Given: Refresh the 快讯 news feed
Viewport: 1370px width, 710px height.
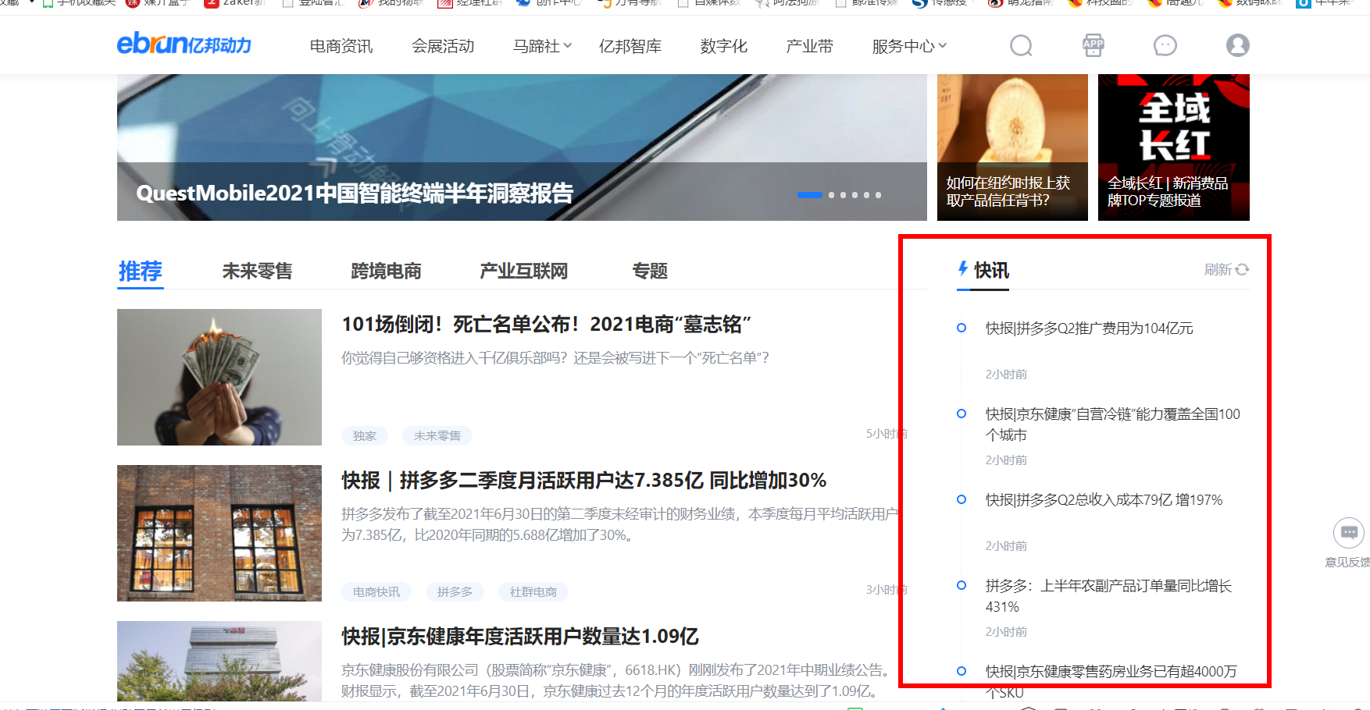Looking at the screenshot, I should click(1226, 269).
